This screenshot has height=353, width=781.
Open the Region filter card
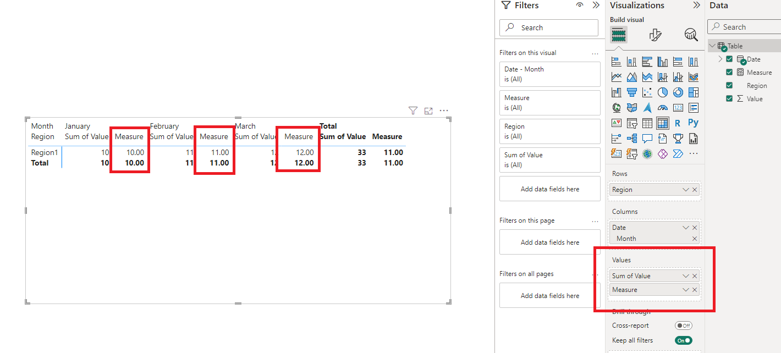[549, 131]
